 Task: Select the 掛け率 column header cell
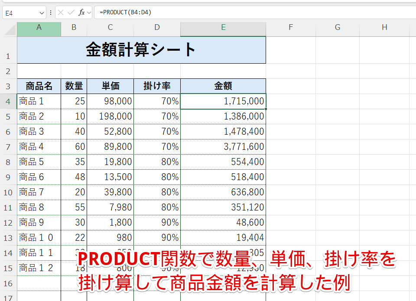coord(157,86)
